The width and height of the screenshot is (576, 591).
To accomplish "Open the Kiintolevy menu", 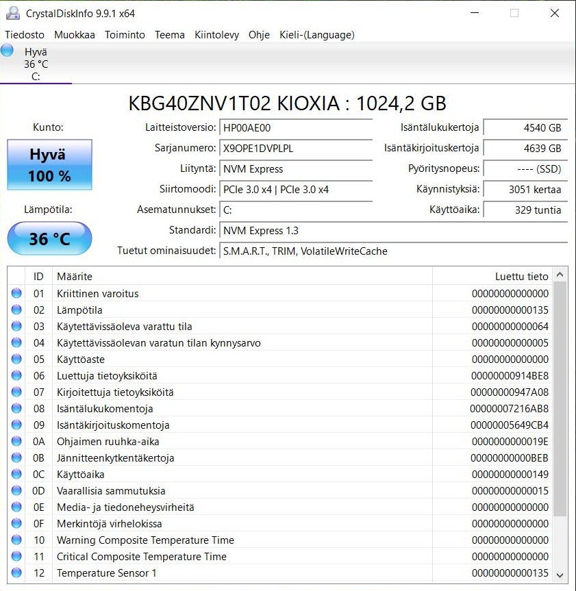I will (x=216, y=35).
